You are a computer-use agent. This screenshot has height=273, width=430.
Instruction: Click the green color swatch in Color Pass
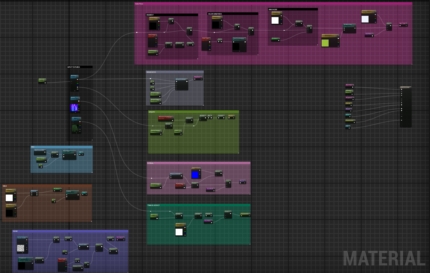[x=325, y=43]
